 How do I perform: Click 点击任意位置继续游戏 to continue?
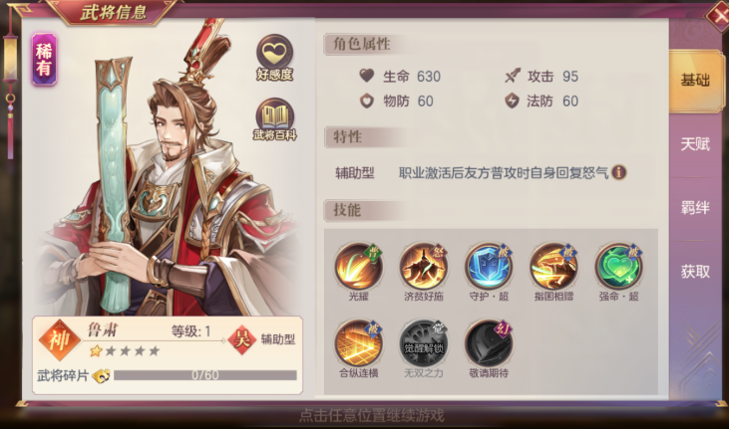pos(371,415)
